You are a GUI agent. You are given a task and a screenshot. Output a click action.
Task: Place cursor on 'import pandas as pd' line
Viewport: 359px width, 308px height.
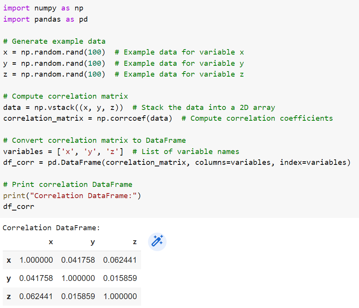[x=45, y=19]
